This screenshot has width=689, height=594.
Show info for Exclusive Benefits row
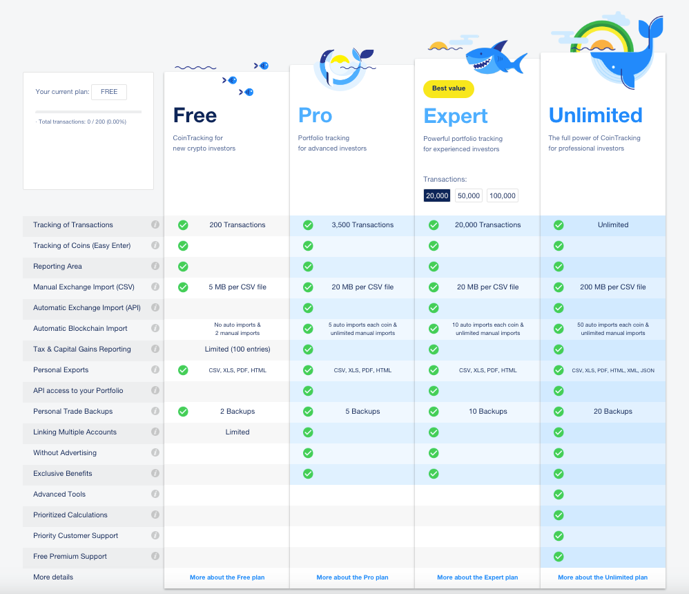155,473
